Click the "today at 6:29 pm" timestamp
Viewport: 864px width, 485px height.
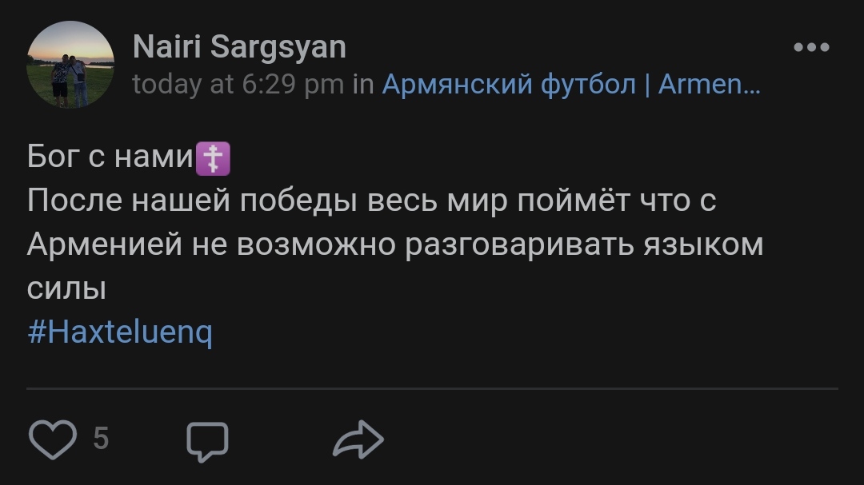238,84
